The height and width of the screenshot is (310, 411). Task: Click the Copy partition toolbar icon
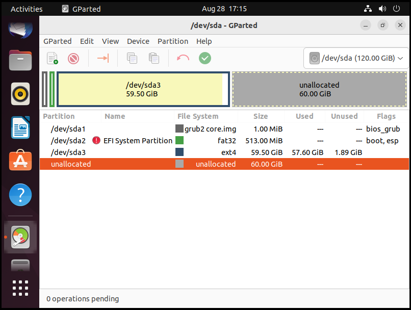point(132,58)
